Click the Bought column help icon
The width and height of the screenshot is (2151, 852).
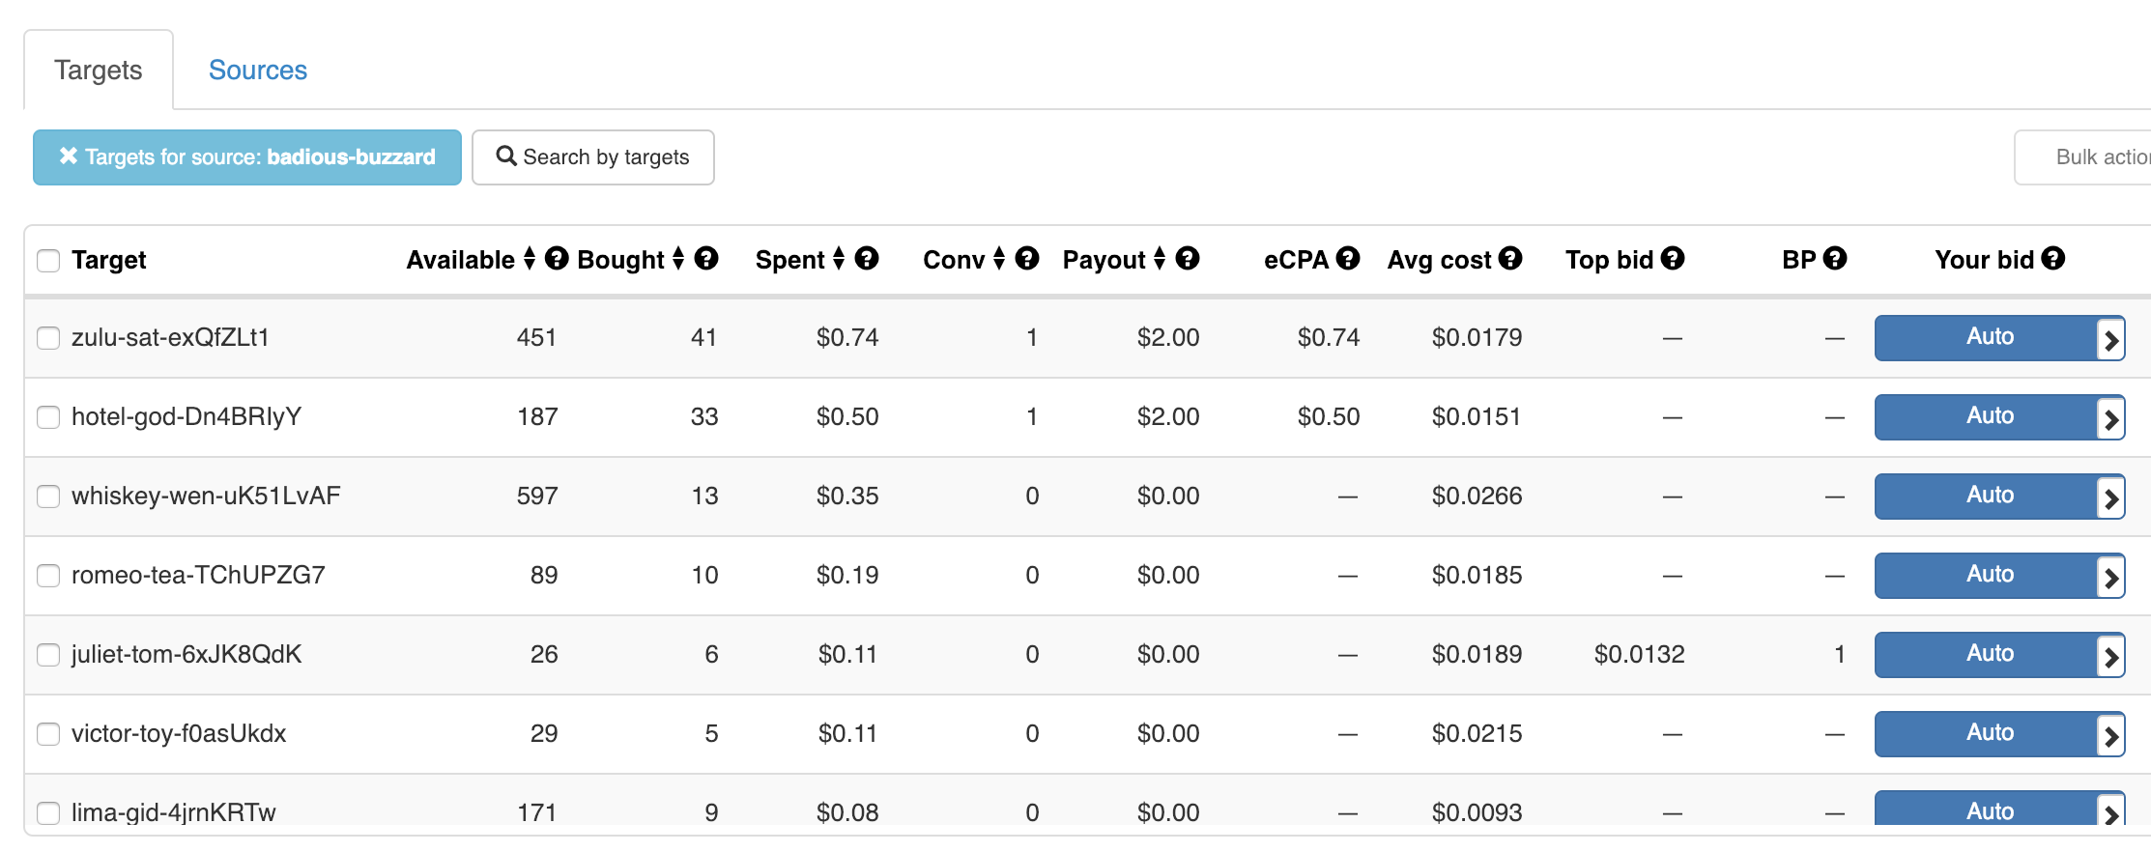click(x=706, y=259)
